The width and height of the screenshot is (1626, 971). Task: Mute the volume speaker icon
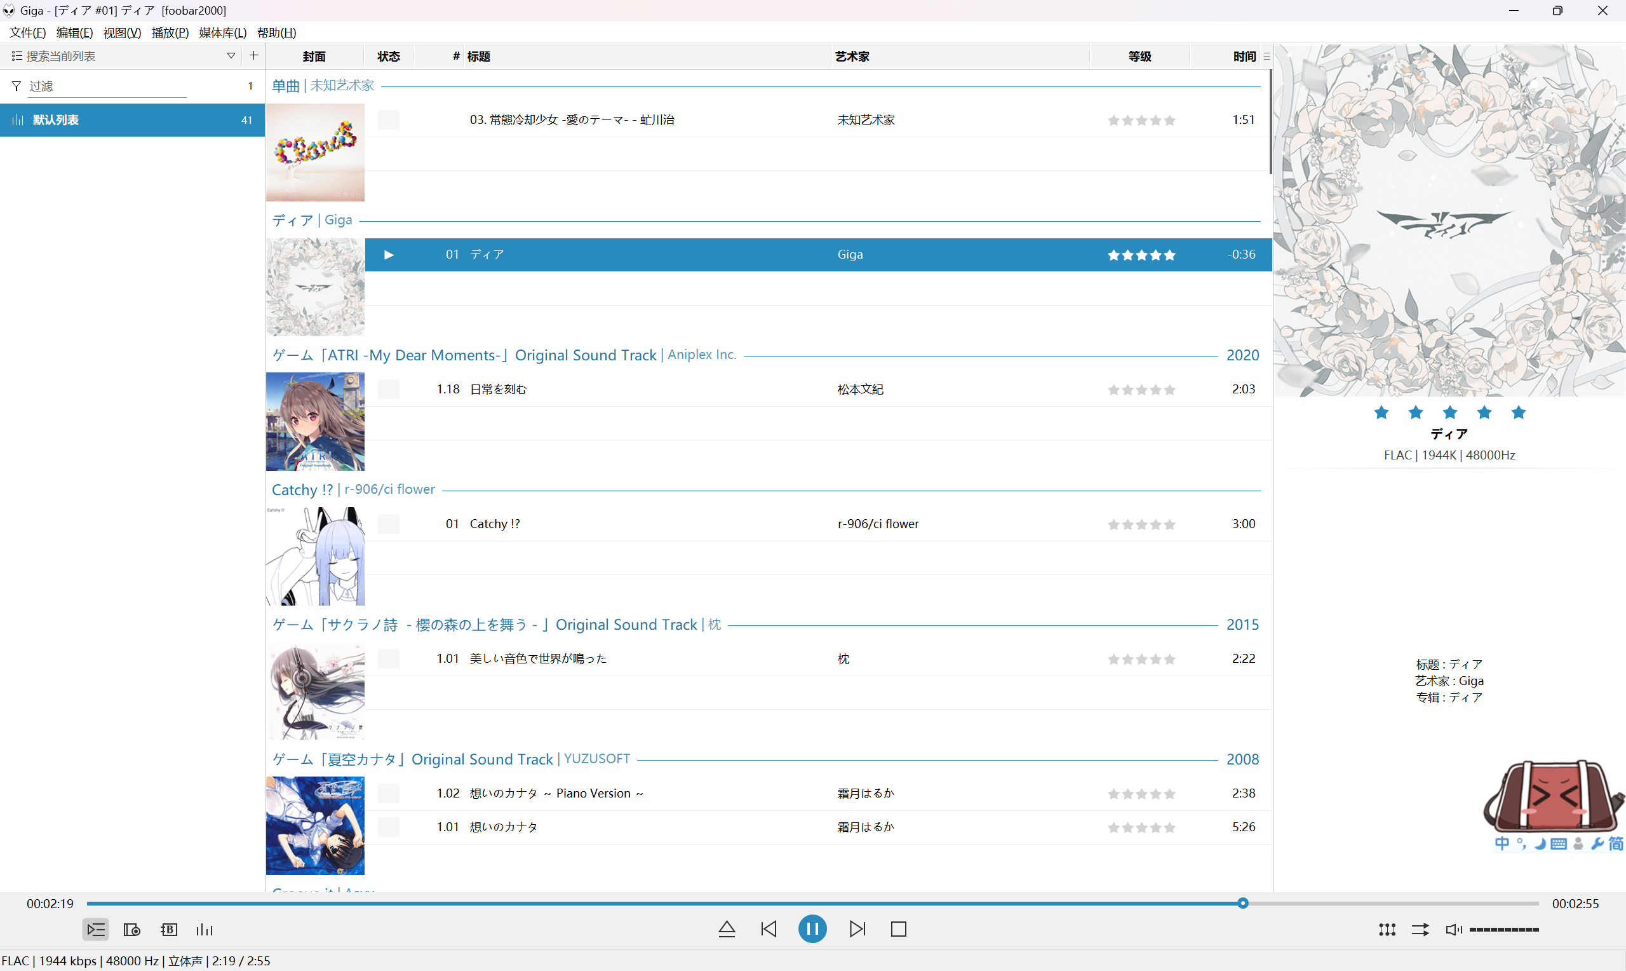tap(1453, 929)
